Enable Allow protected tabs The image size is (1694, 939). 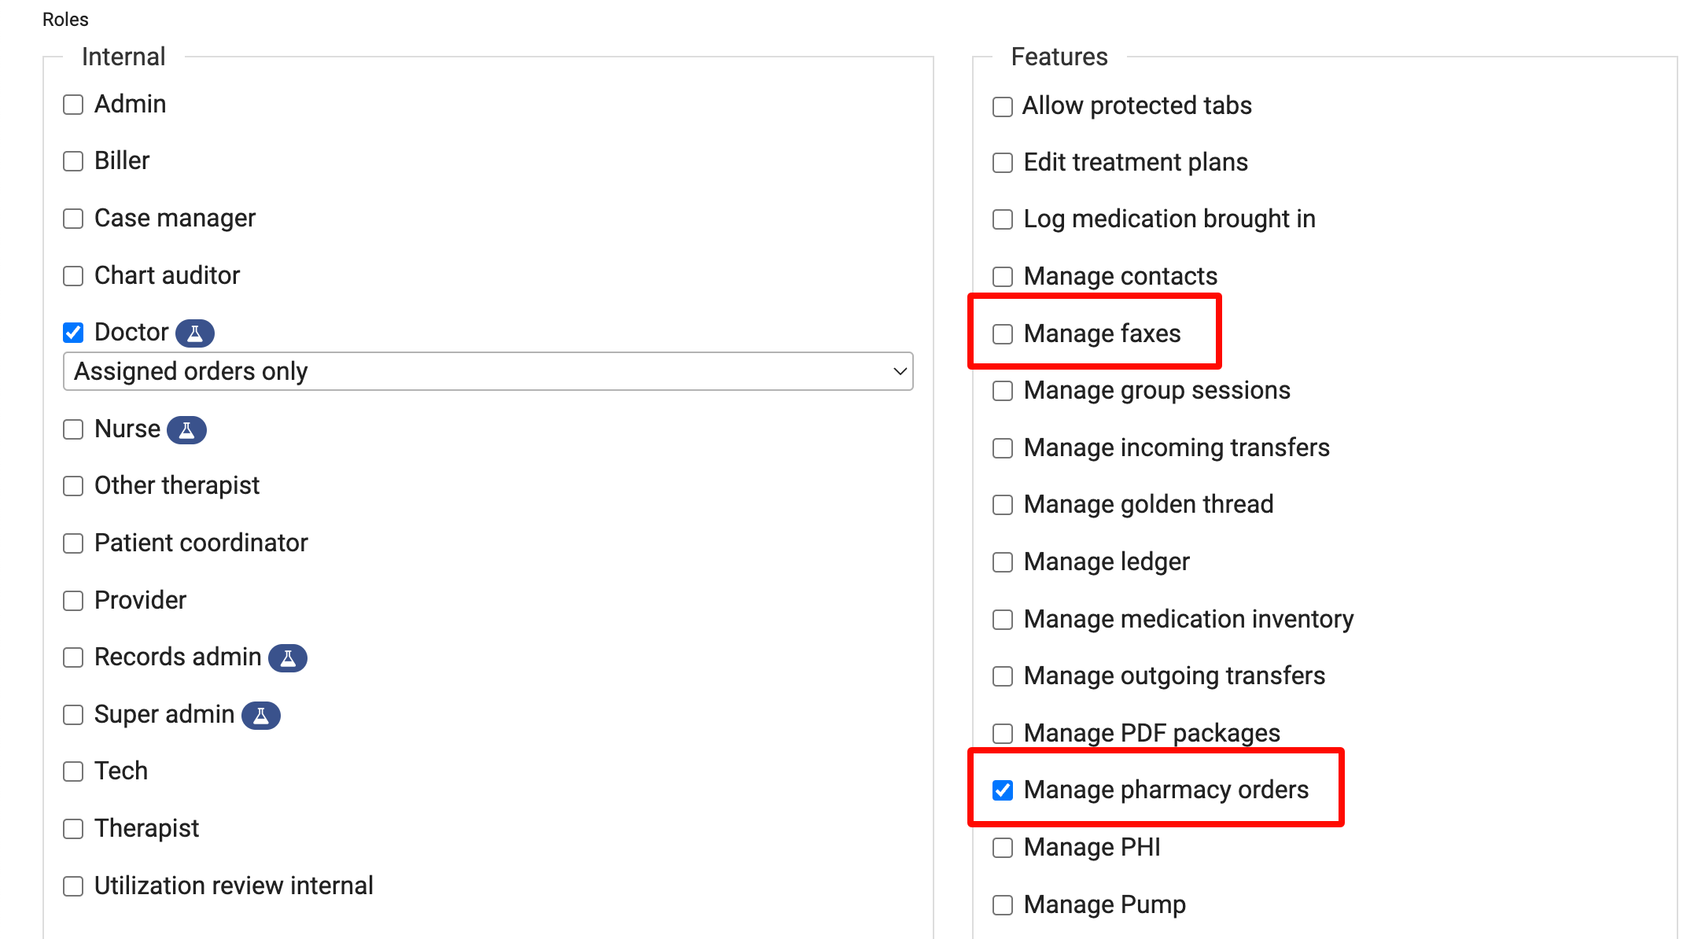pos(1003,106)
